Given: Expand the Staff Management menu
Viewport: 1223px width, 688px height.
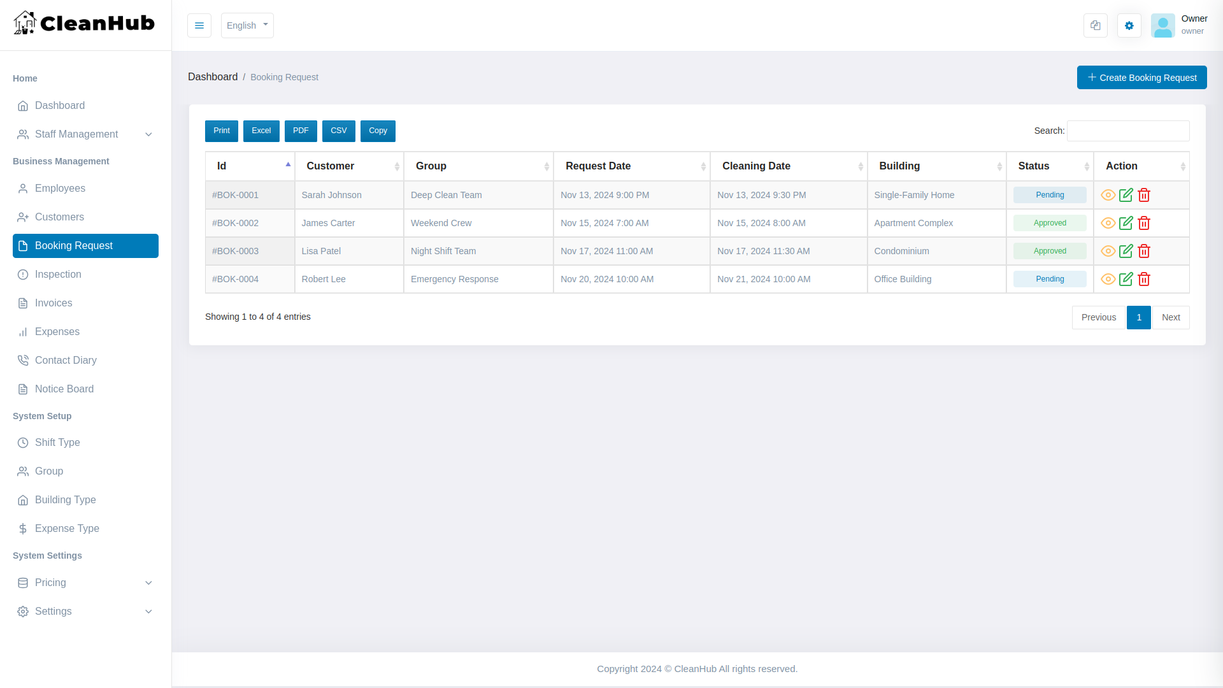Looking at the screenshot, I should tap(76, 134).
